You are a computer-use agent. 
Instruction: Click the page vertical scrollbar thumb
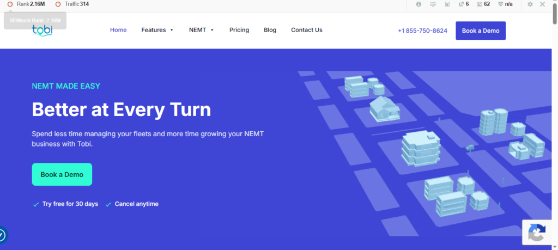[555, 14]
